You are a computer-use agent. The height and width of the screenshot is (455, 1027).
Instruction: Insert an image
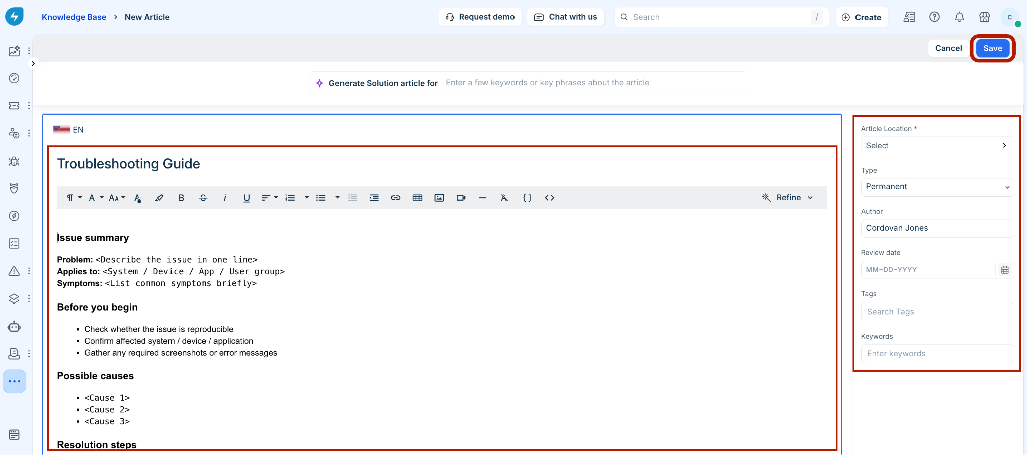click(439, 198)
